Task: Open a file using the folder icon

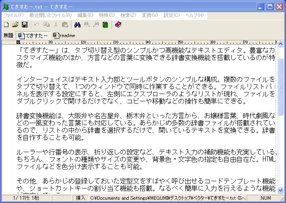Action: pyautogui.click(x=15, y=25)
